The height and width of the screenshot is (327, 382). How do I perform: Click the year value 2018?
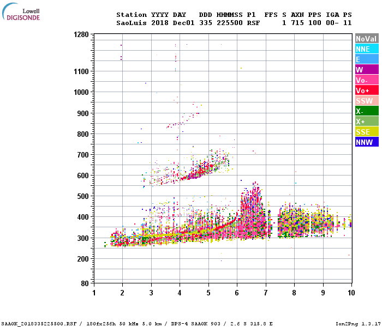(x=160, y=23)
